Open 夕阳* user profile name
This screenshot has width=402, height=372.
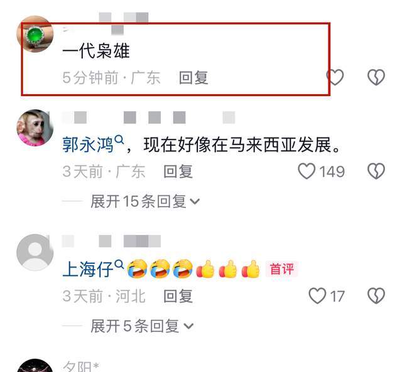81,366
